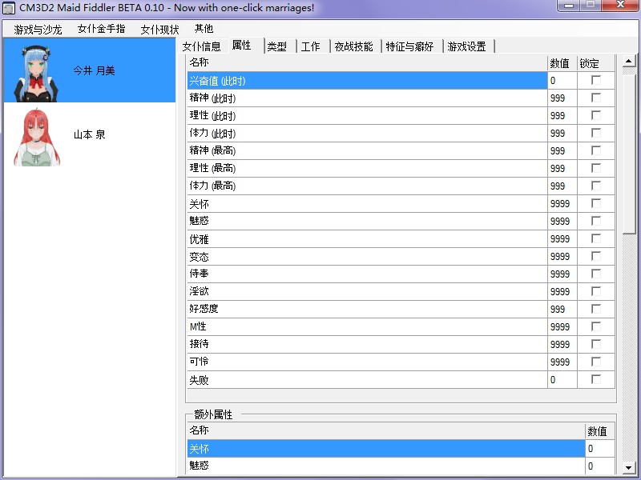Select the 可怜 row name

pyautogui.click(x=367, y=362)
